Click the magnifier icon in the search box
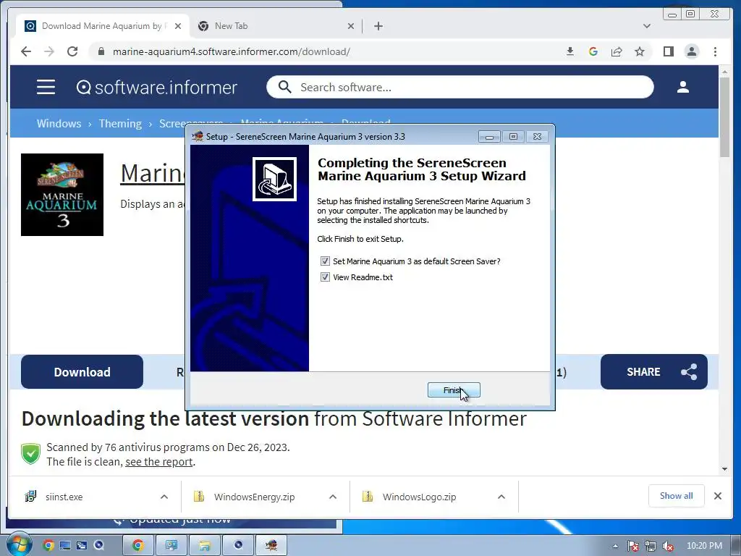 pyautogui.click(x=284, y=87)
